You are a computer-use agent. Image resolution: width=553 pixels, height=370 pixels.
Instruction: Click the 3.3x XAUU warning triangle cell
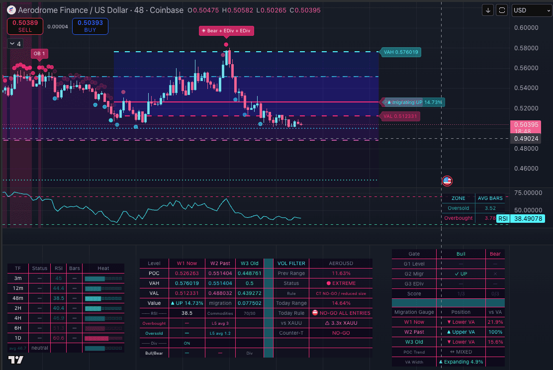[341, 323]
